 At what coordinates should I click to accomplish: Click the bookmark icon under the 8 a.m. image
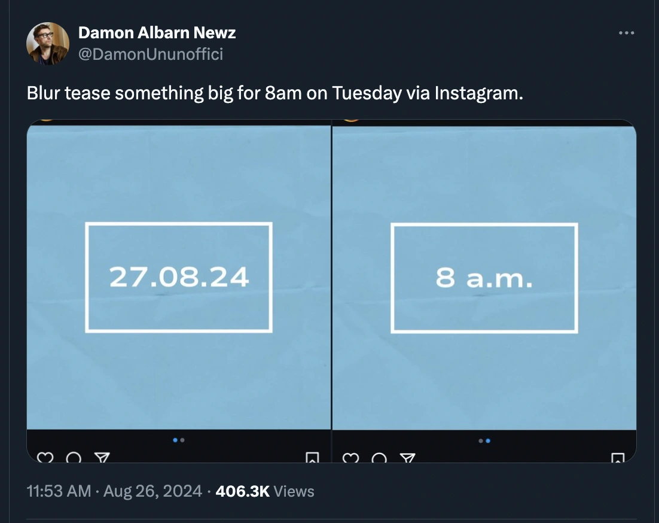coord(618,458)
